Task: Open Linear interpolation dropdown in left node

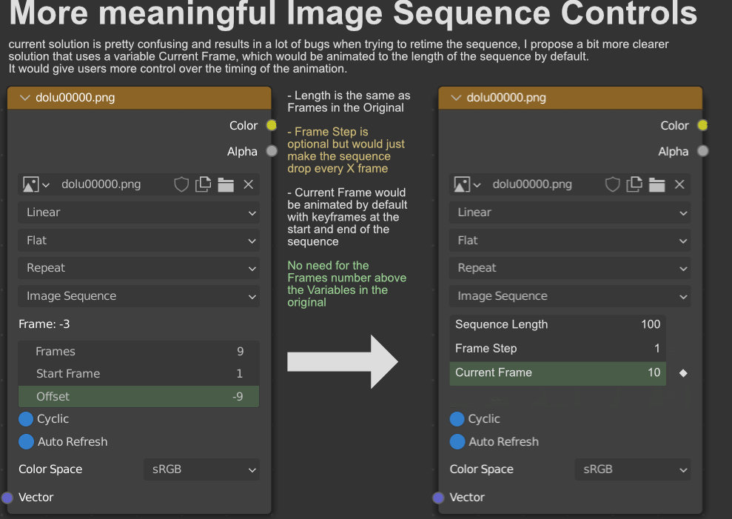Action: coord(138,212)
